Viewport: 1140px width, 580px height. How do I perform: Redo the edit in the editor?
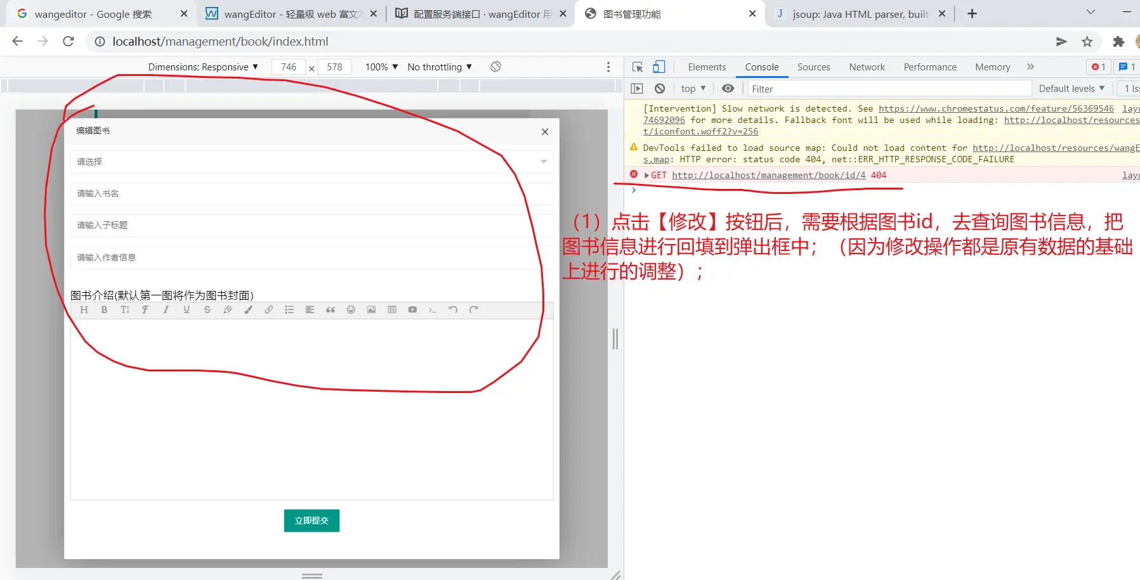click(x=473, y=310)
